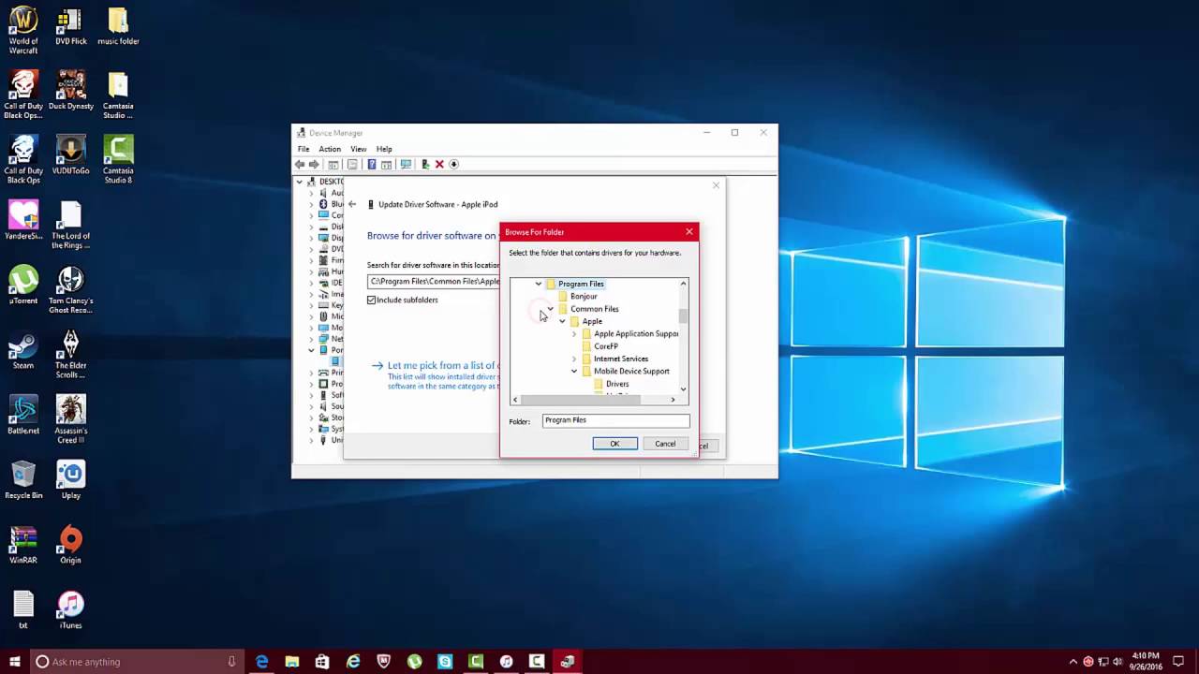Viewport: 1199px width, 674px height.
Task: Toggle the Include subfolders checkbox
Action: point(372,300)
